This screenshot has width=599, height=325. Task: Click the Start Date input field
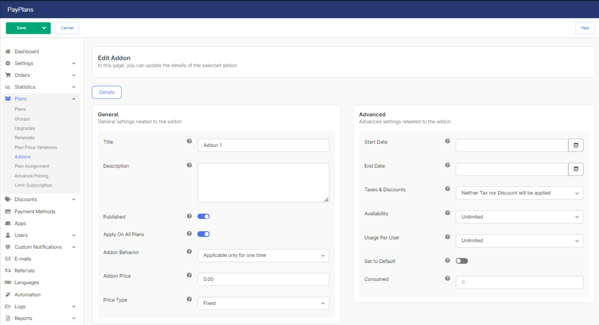[x=512, y=145]
